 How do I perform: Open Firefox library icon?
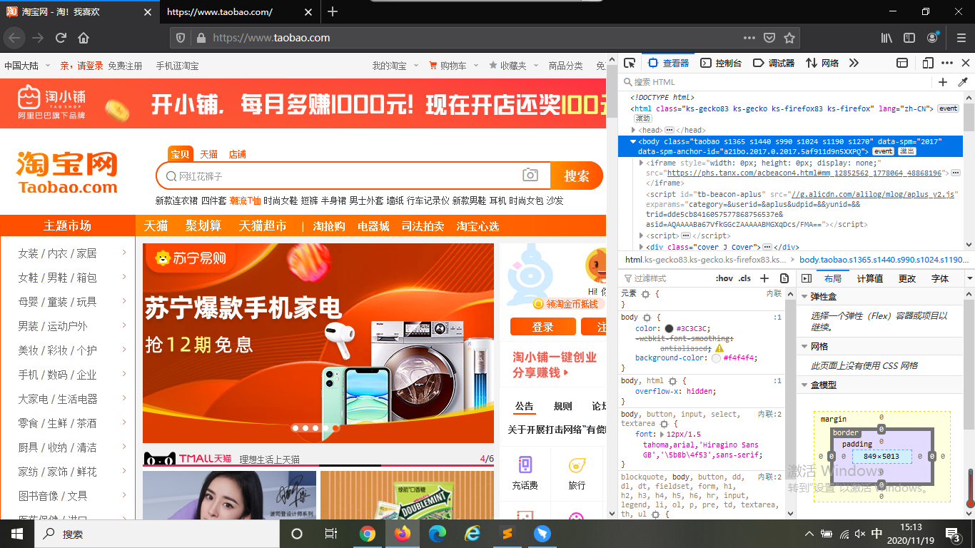[886, 38]
